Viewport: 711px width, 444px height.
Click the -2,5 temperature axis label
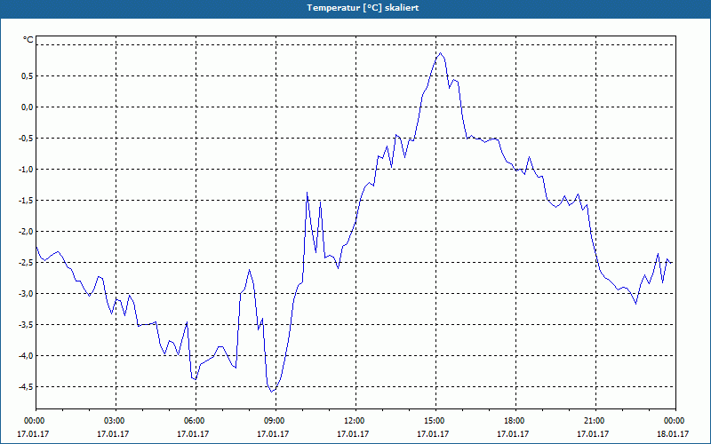tap(26, 263)
